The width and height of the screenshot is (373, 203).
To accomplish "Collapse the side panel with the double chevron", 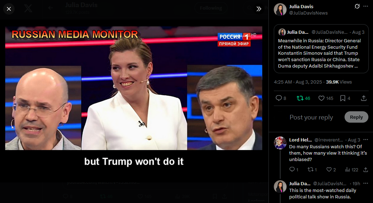I will coord(259,9).
